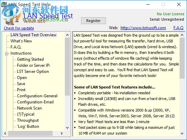The height and width of the screenshot is (140, 187).
Task: Select the Print help topic
Action: coord(21,90)
